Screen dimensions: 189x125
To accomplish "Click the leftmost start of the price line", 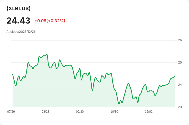I will [13, 74].
